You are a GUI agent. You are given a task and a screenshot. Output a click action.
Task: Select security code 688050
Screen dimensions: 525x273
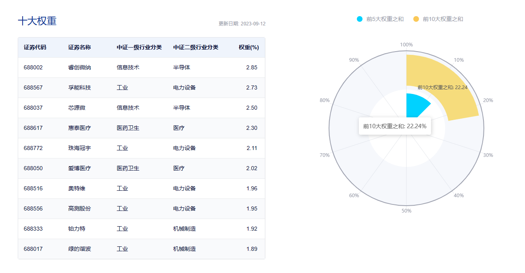(33, 168)
